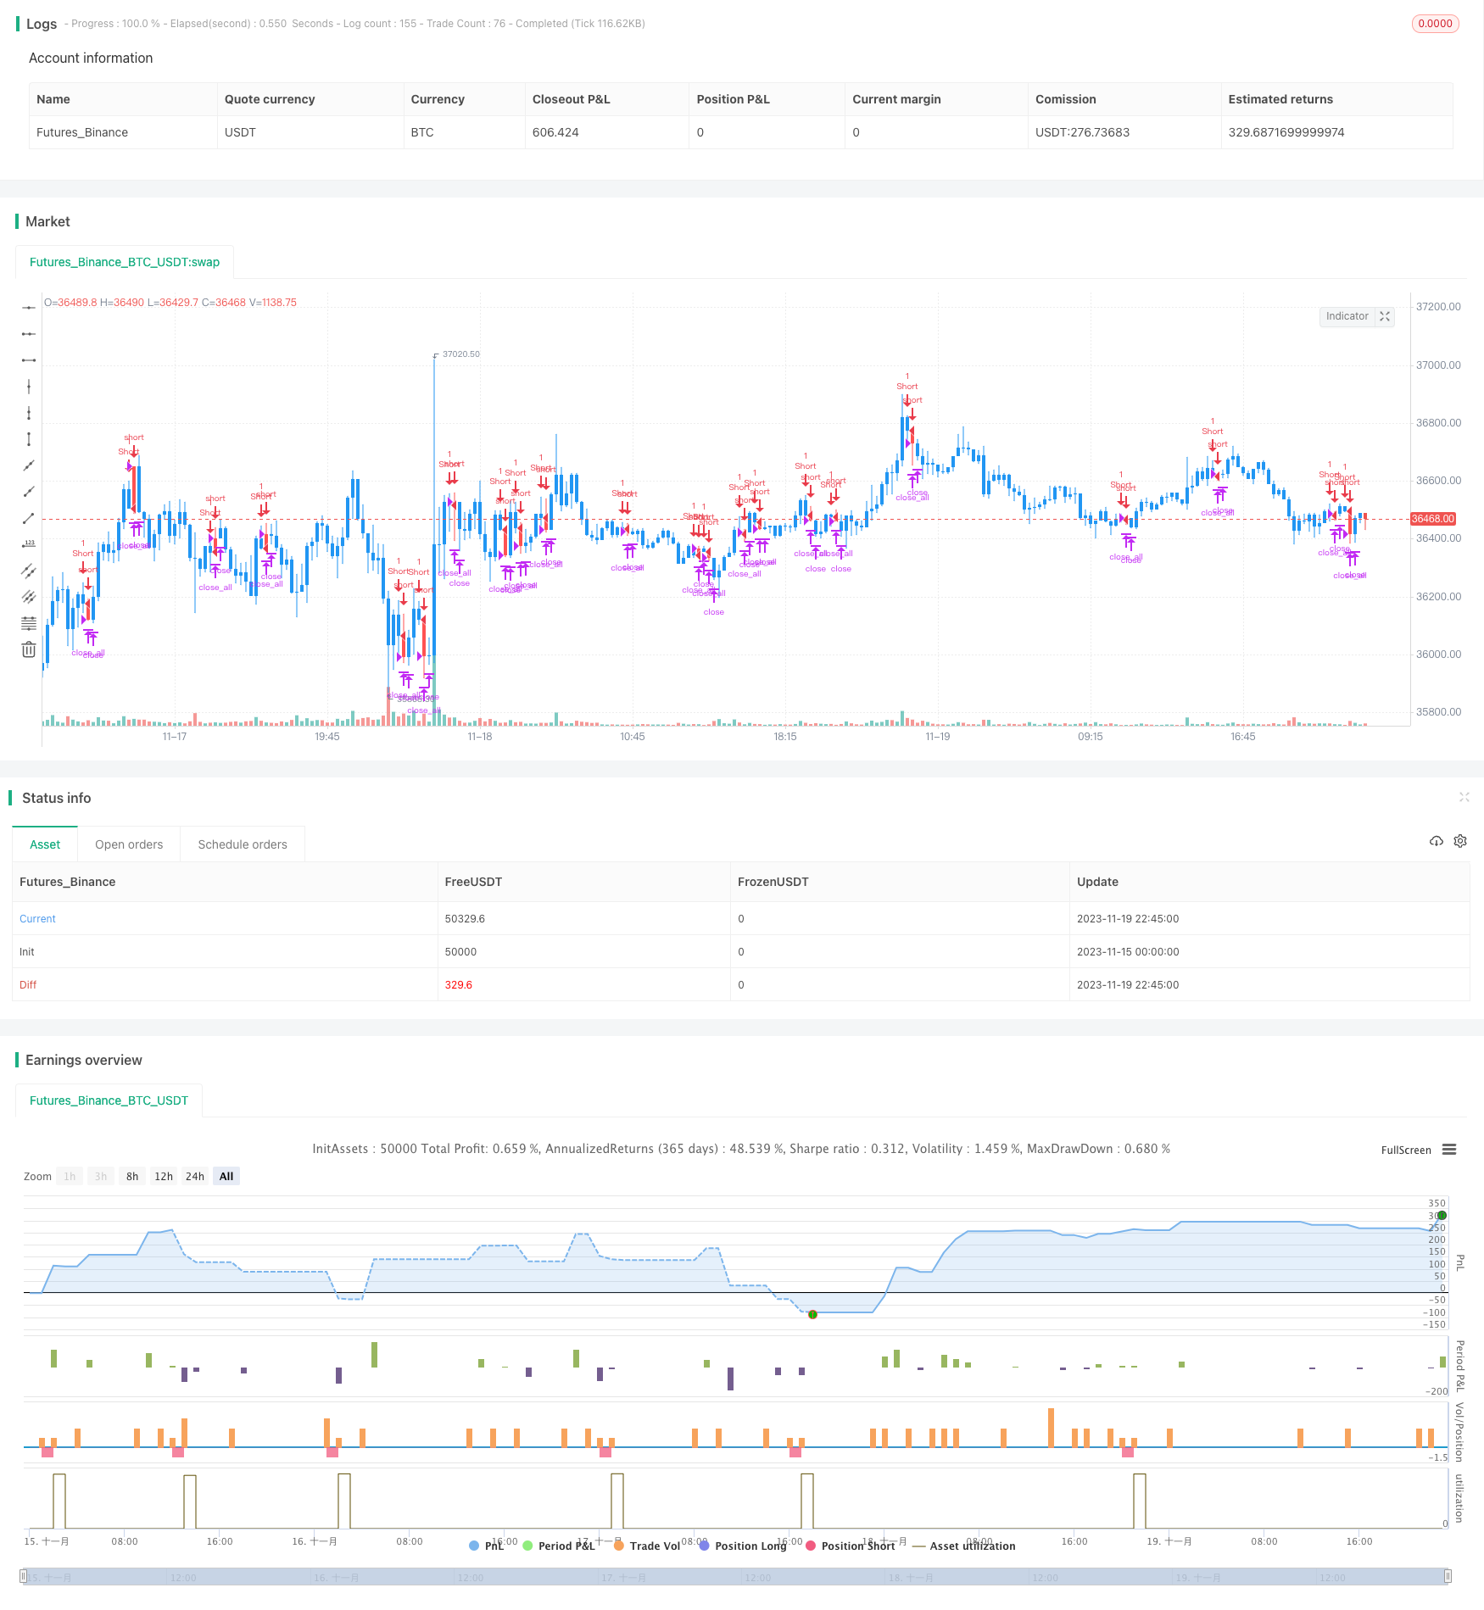1484x1610 pixels.
Task: Select the vertical segment drawing tool
Action: pos(29,439)
